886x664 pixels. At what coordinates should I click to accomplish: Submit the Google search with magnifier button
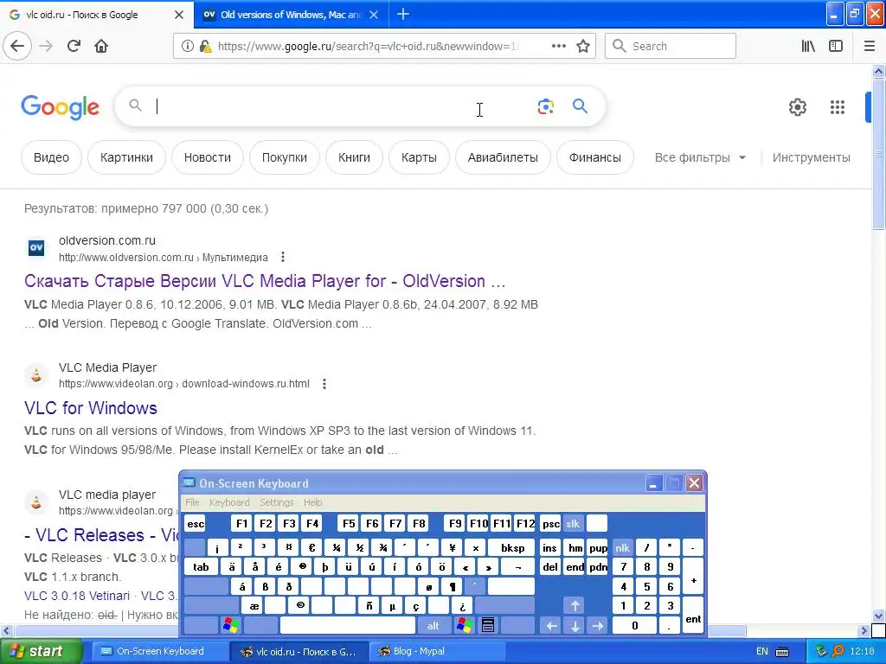(580, 105)
